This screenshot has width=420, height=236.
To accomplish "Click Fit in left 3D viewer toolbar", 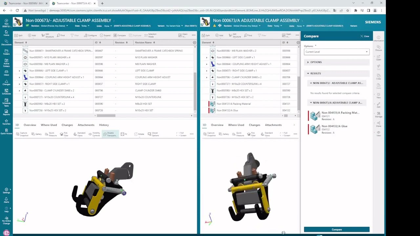I will [124, 134].
